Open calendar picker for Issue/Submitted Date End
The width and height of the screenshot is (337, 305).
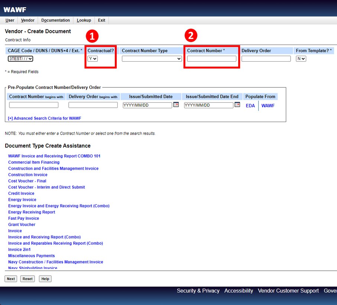point(237,105)
